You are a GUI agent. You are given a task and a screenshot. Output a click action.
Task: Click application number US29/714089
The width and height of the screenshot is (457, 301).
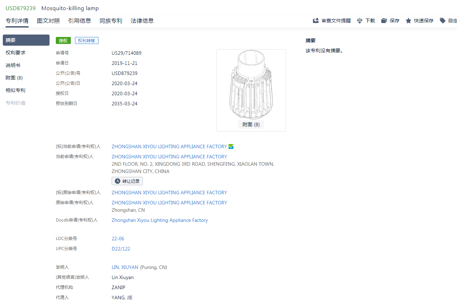(127, 53)
